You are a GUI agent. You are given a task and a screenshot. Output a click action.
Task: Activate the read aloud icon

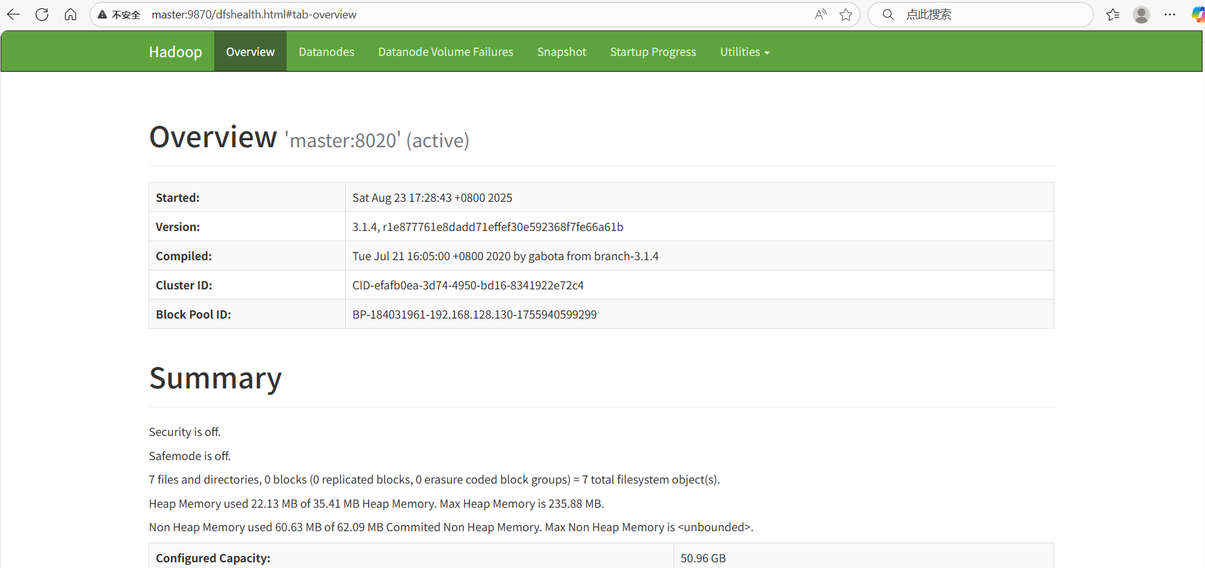click(820, 15)
